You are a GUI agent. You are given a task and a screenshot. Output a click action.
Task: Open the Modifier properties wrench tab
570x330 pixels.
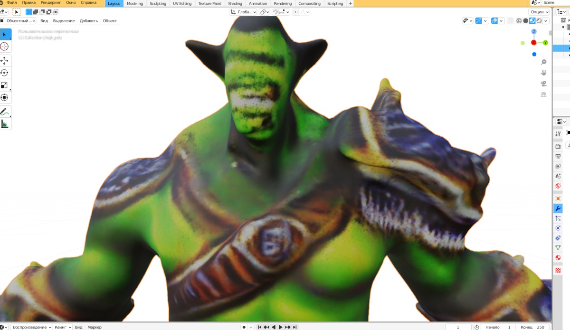[x=558, y=208]
